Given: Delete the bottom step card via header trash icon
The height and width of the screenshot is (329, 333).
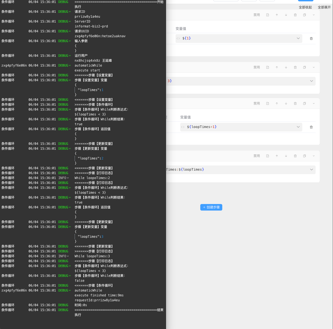Looking at the screenshot, I should [295, 156].
